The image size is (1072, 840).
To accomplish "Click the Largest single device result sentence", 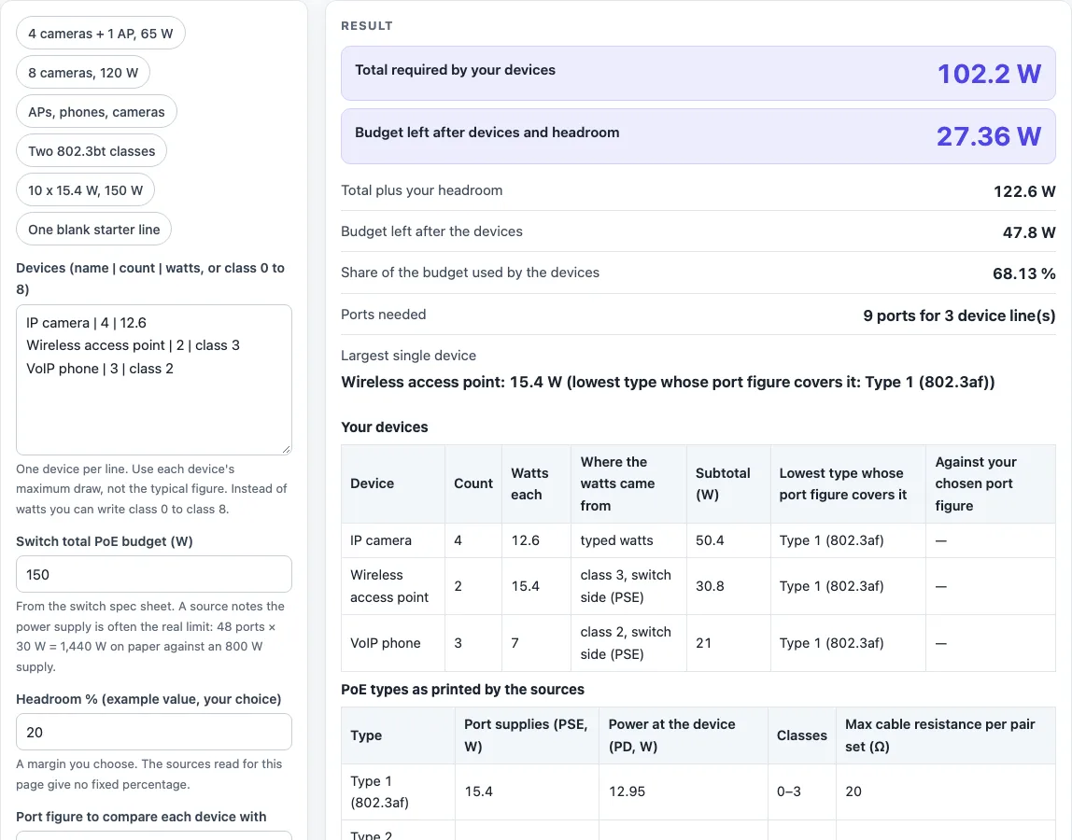I will (668, 382).
